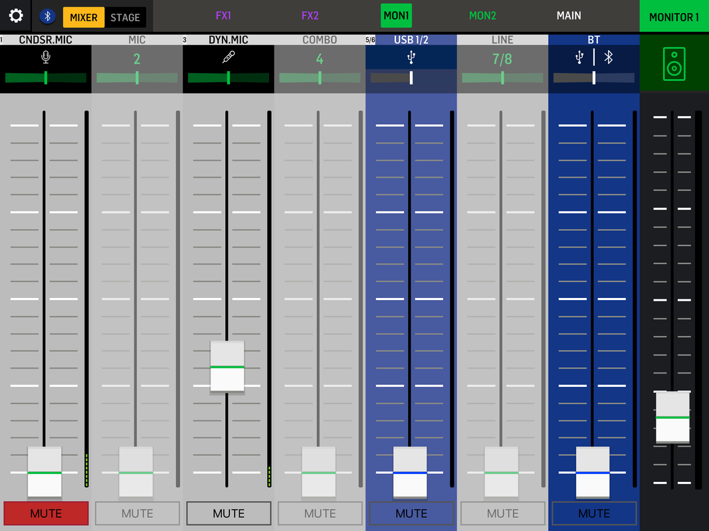The width and height of the screenshot is (709, 531).
Task: Tap the BT channel label
Action: 593,40
